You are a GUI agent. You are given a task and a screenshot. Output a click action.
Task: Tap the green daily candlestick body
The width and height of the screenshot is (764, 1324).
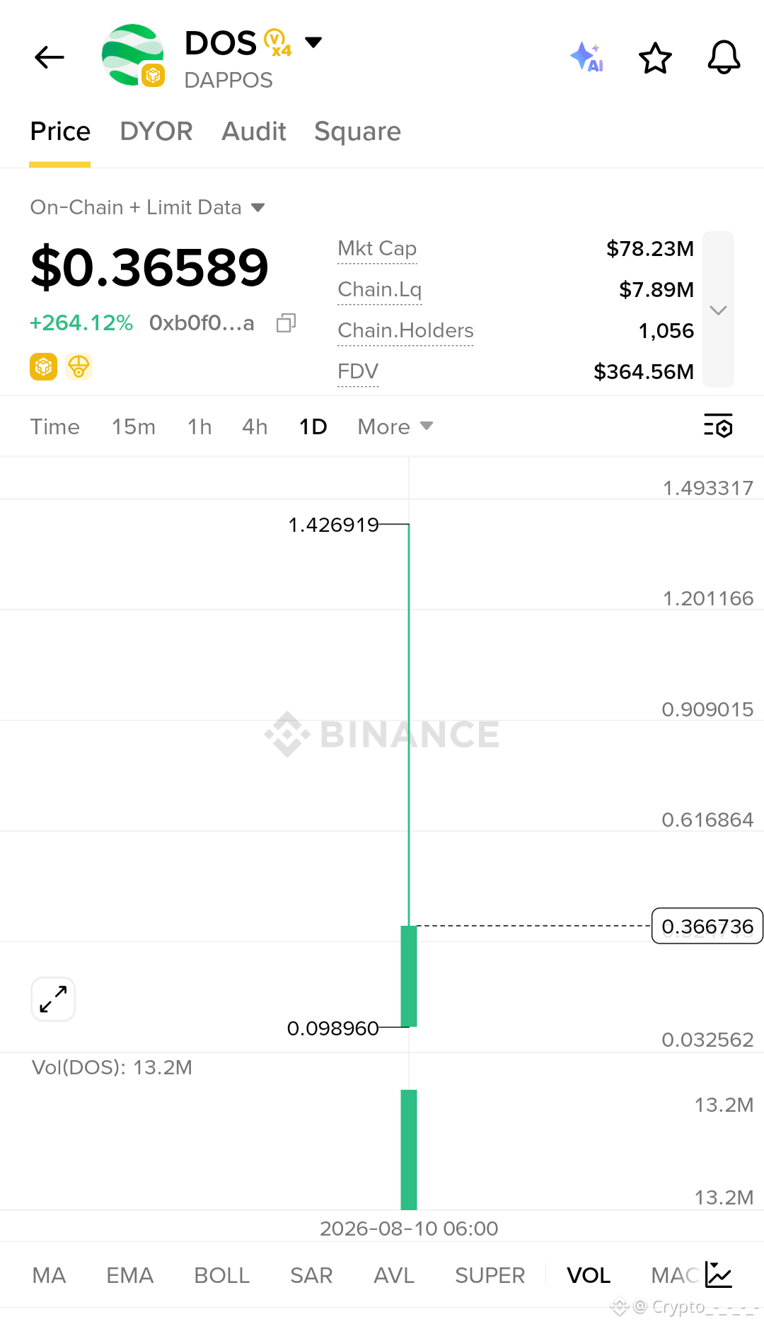pos(409,976)
